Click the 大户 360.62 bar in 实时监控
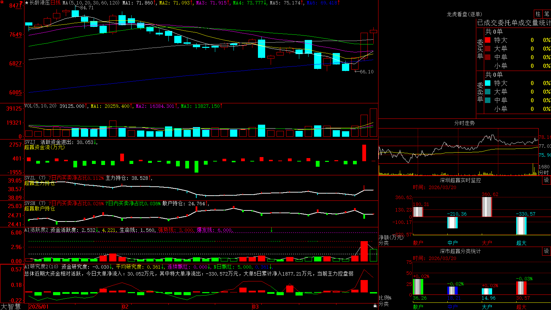The image size is (551, 310). (x=487, y=207)
